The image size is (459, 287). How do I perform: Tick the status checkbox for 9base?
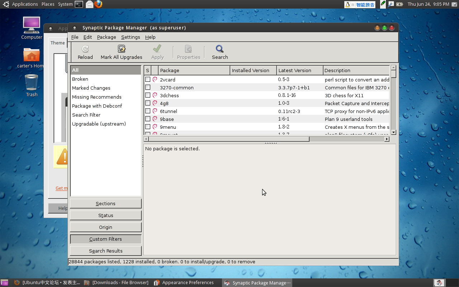[x=148, y=119]
